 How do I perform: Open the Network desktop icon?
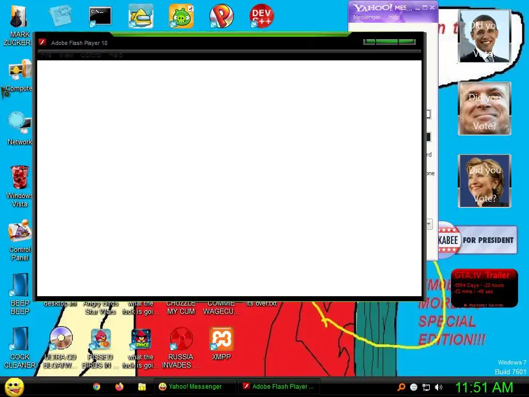[20, 129]
